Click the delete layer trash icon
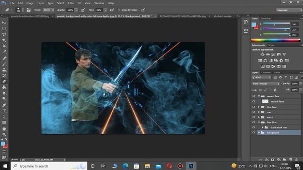303x170 pixels. point(296,160)
